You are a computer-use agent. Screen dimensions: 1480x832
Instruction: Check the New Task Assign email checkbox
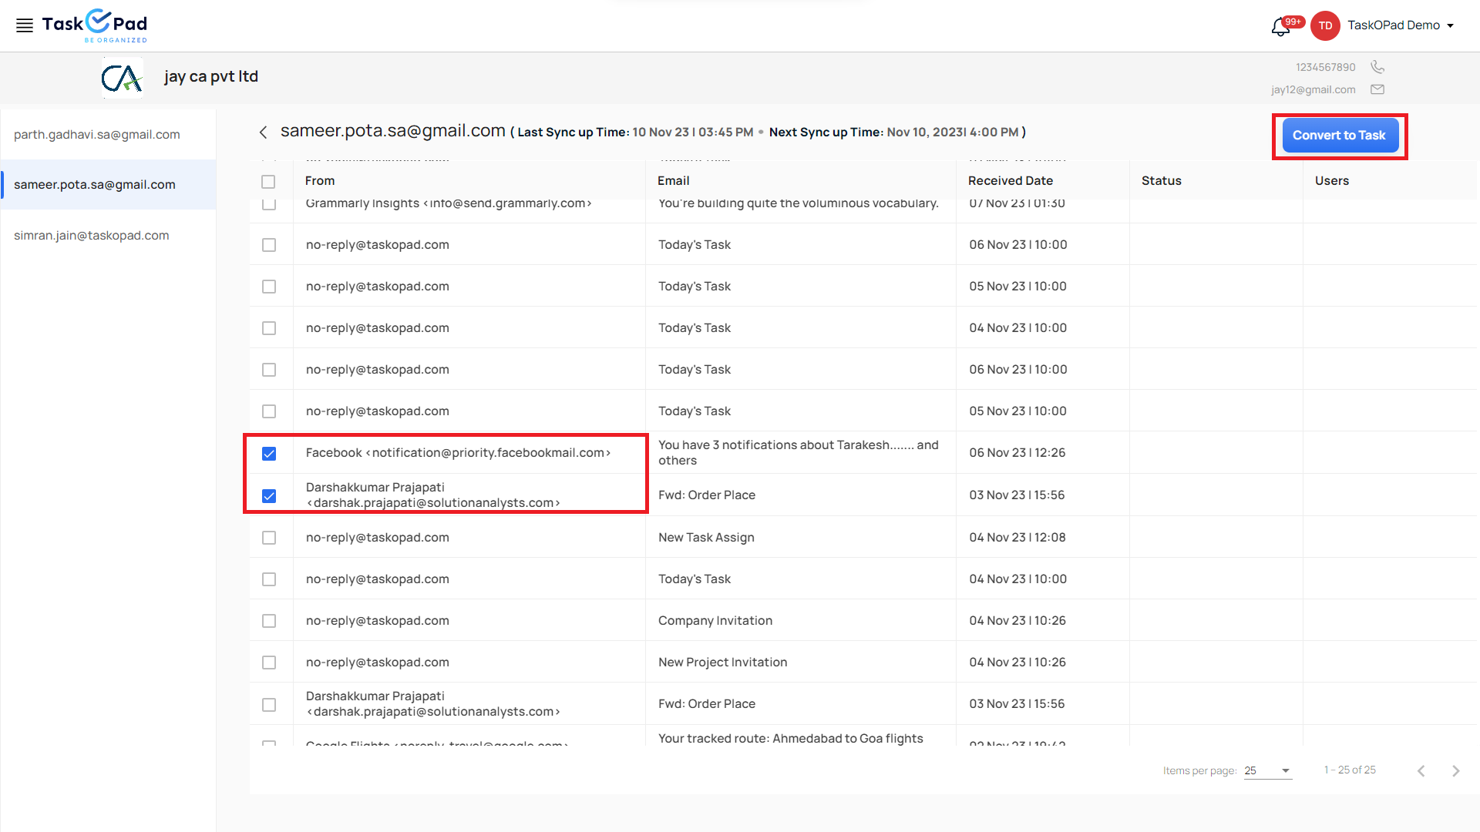269,538
